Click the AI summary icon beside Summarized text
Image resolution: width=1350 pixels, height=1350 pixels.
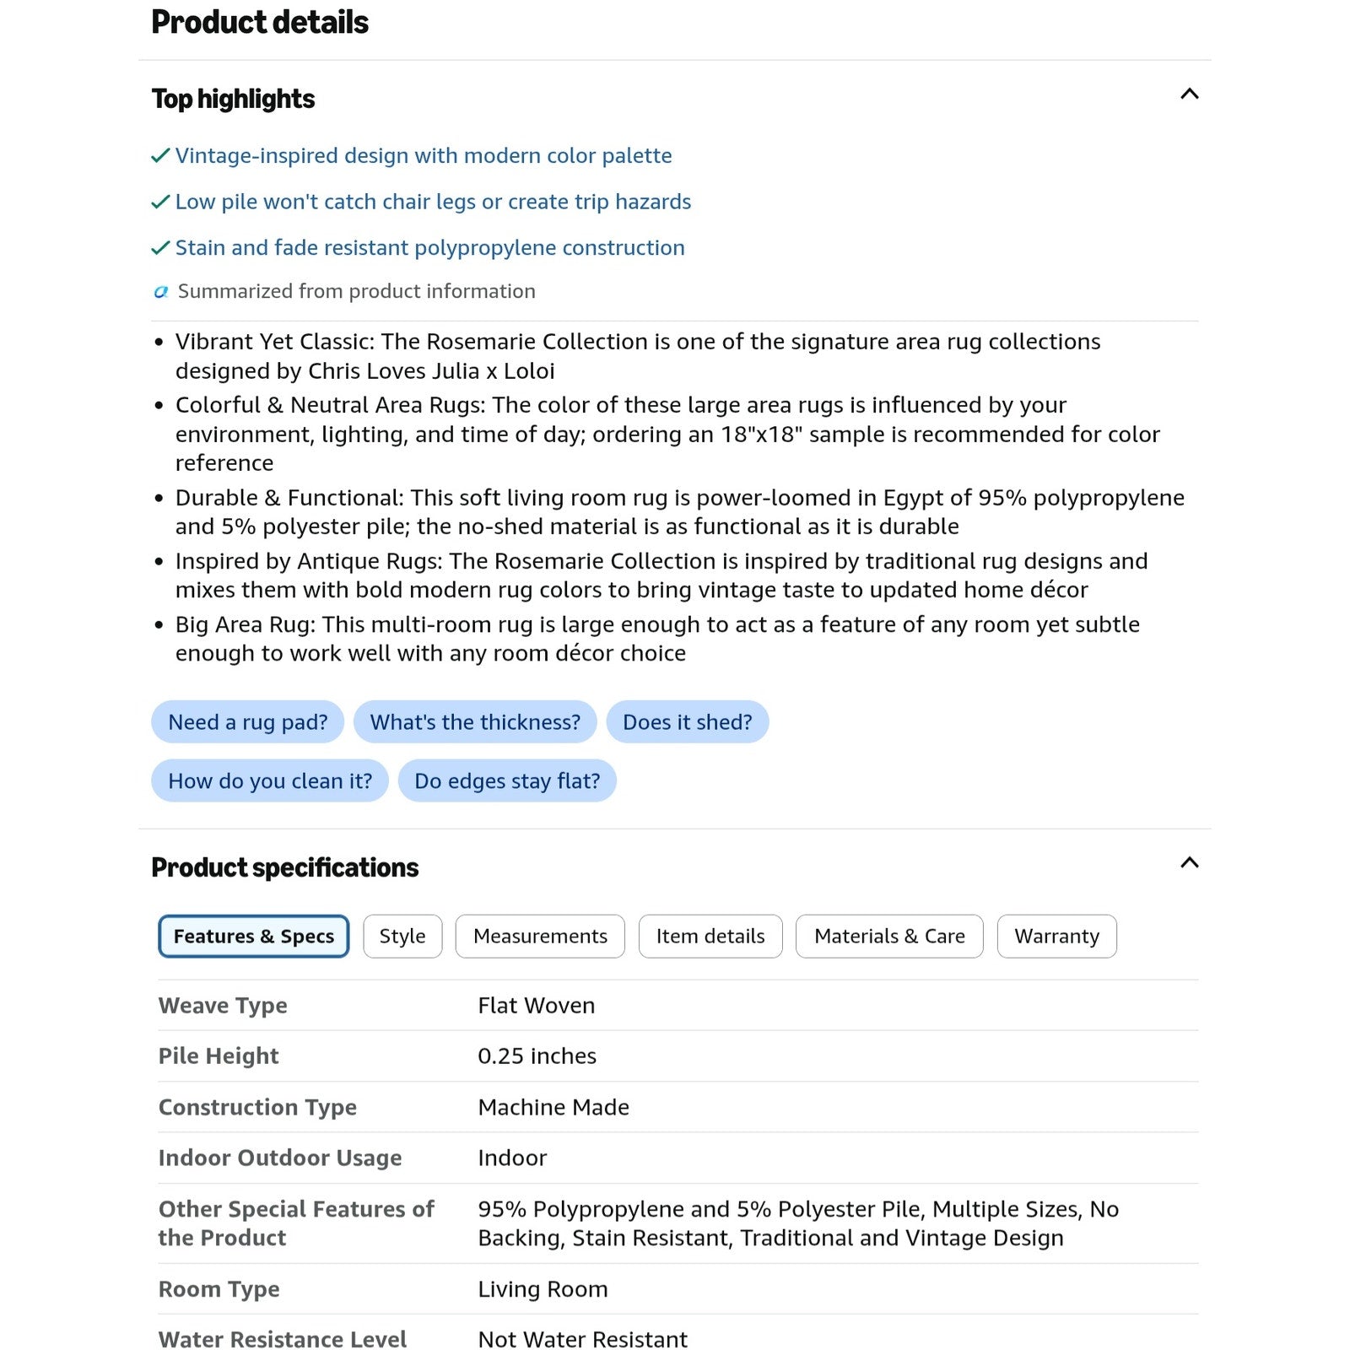point(160,292)
